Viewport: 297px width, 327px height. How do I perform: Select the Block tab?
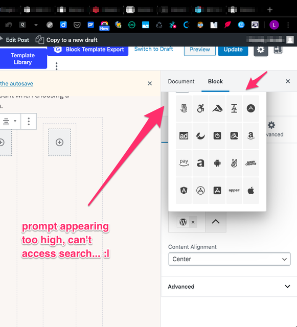click(215, 81)
